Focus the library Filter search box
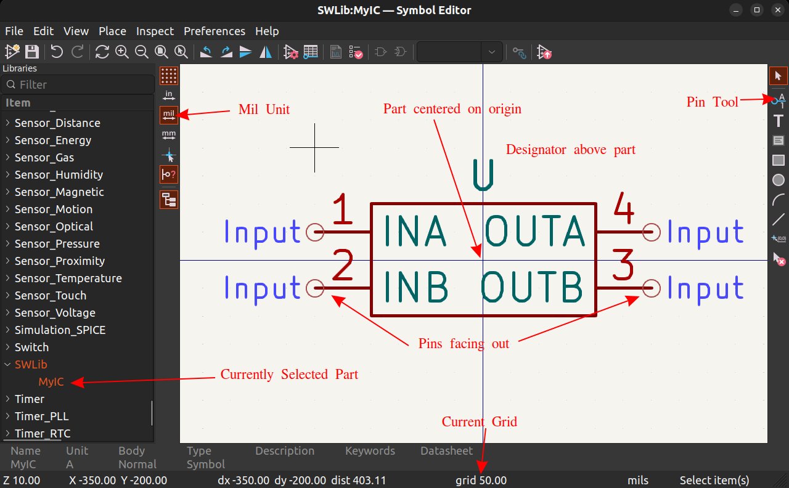The image size is (789, 488). point(78,84)
